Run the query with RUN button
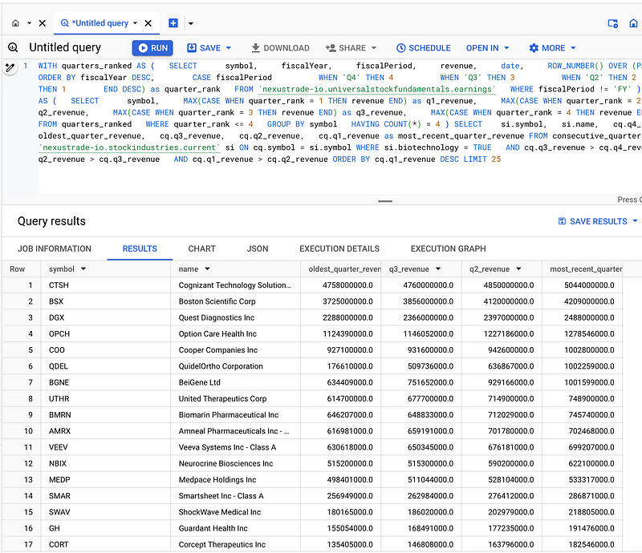Image resolution: width=642 pixels, height=553 pixels. tap(152, 48)
